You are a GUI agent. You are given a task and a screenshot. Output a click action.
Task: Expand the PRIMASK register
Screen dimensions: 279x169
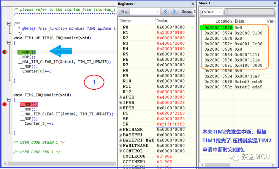pyautogui.click(x=120, y=129)
